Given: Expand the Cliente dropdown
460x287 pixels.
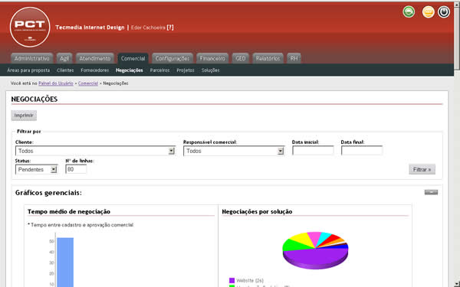Looking at the screenshot, I should click(x=95, y=151).
